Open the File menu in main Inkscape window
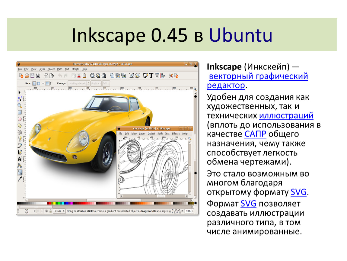This screenshot has height=261, width=347. pos(20,69)
